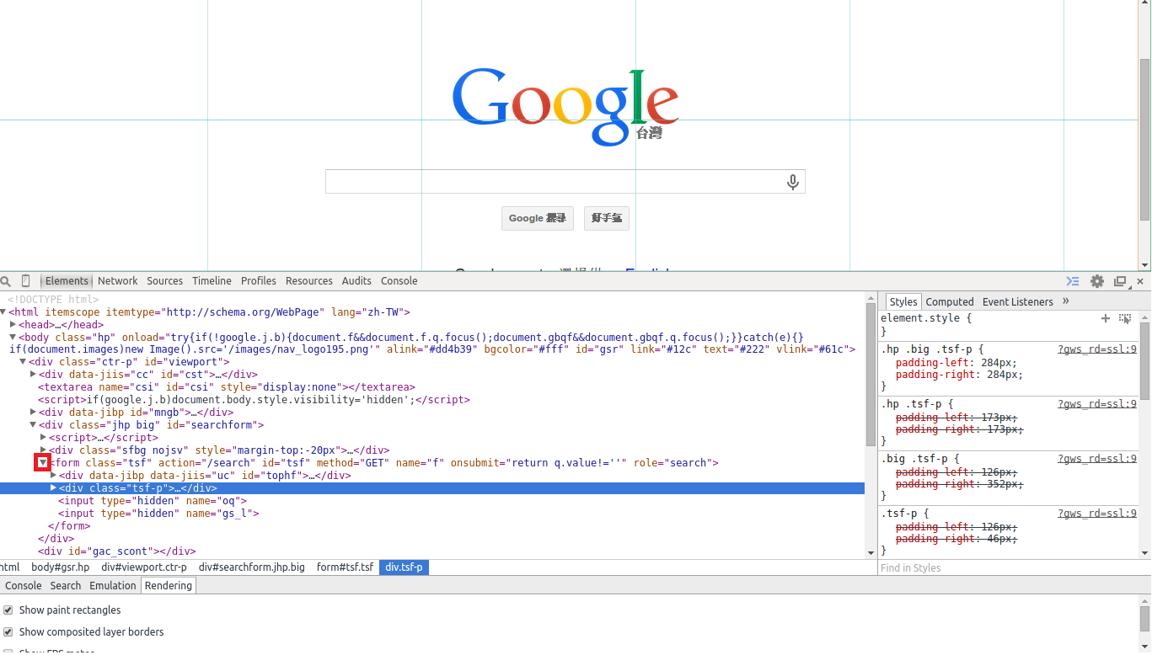Toggle the mobile device emulation icon

pyautogui.click(x=26, y=281)
